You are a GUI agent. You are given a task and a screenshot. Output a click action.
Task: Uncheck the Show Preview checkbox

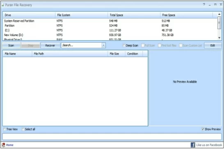(203, 129)
